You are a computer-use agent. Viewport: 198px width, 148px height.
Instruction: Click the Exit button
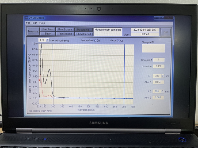[165, 32]
